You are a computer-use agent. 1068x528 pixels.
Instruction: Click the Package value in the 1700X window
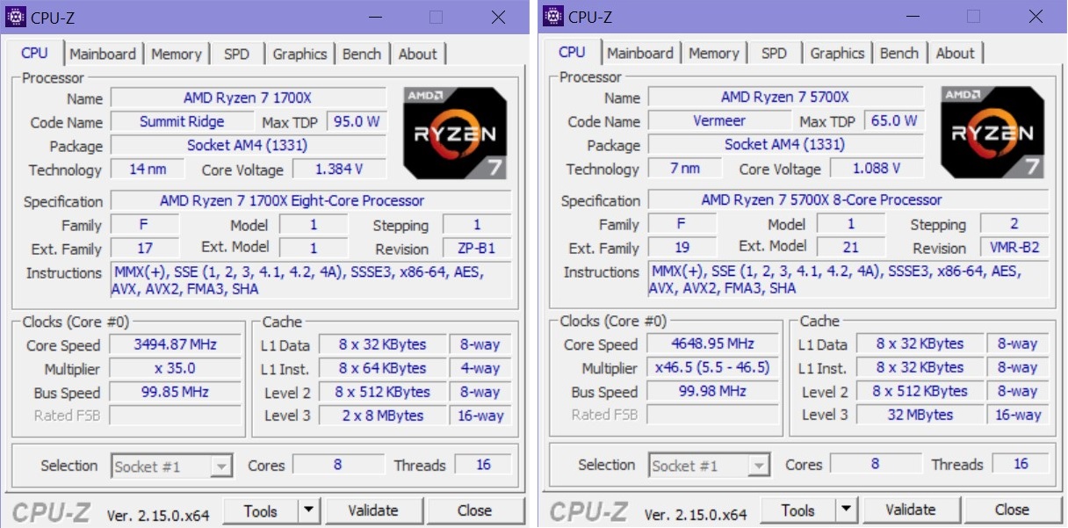[x=248, y=145]
